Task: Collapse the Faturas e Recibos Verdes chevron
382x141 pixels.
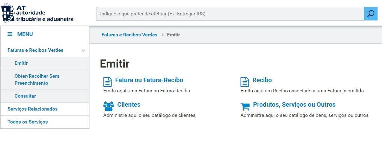Action: (x=83, y=50)
